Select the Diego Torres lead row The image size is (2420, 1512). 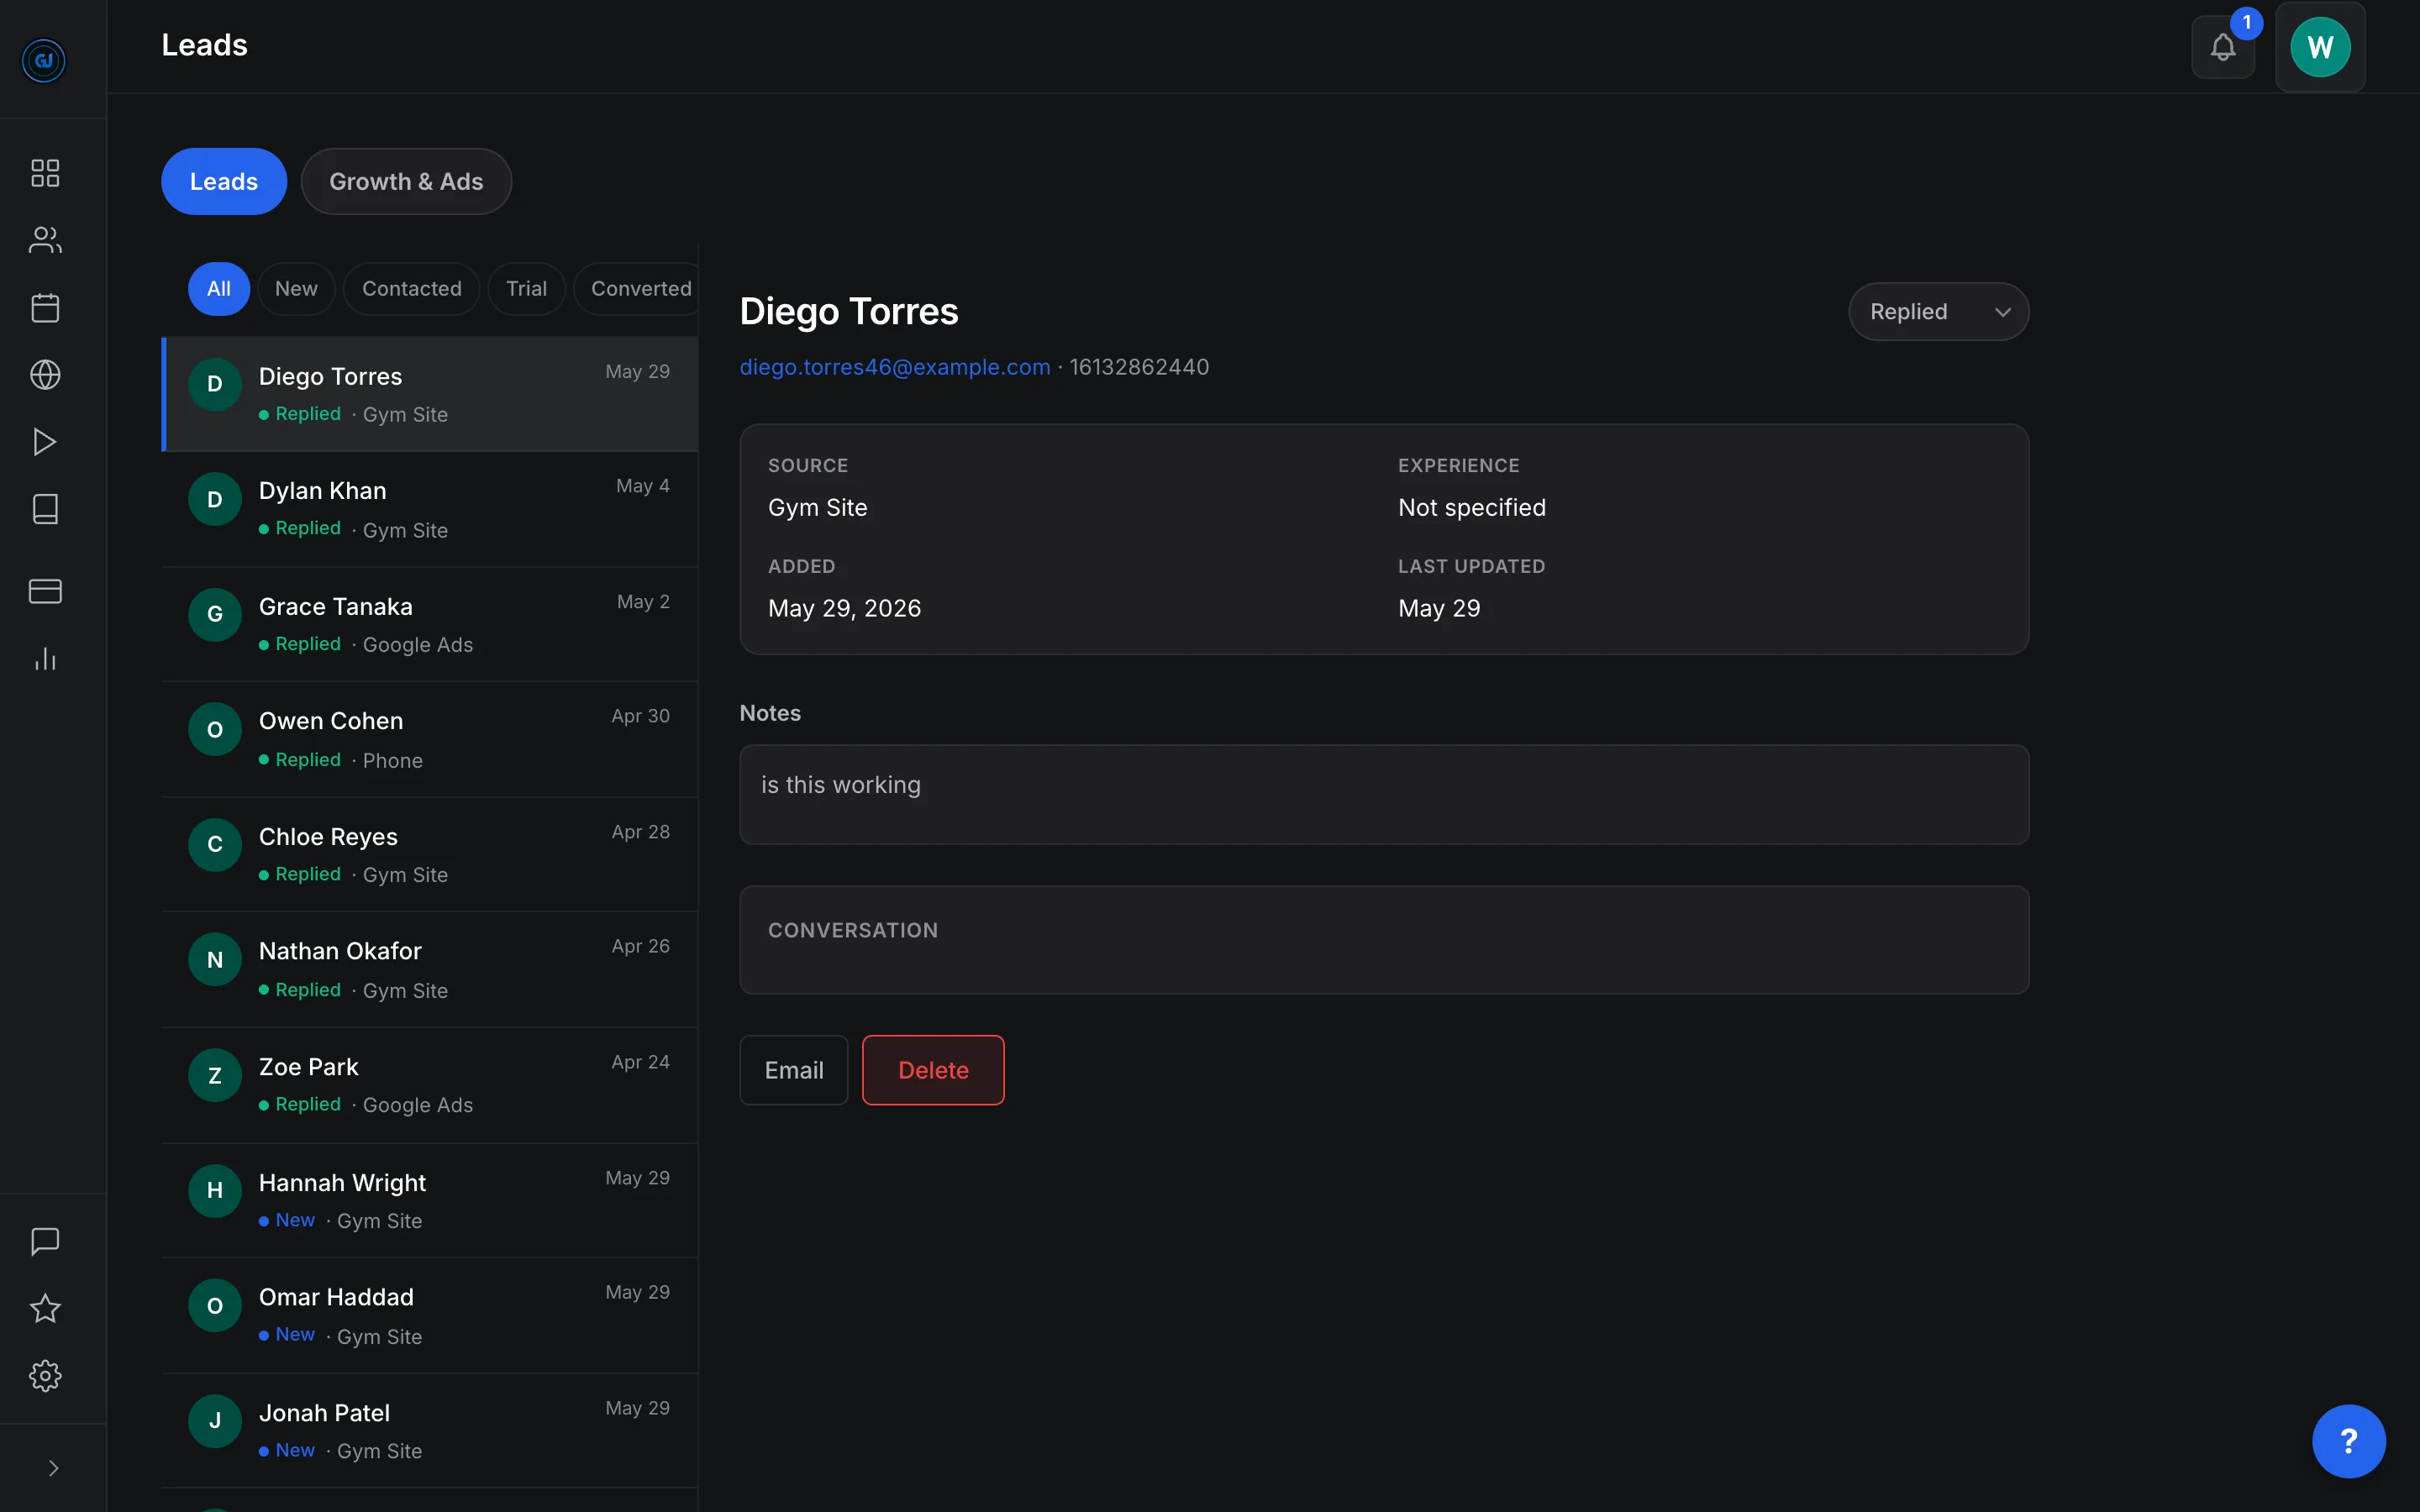point(430,394)
